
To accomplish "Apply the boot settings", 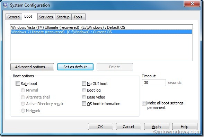I will [157, 127].
